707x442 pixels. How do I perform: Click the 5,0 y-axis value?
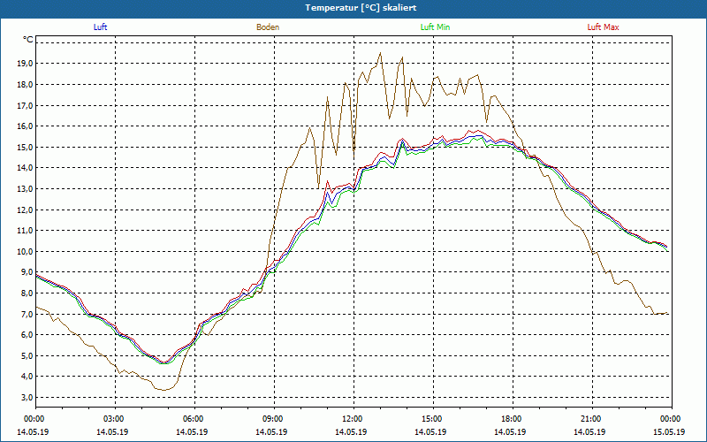(27, 355)
